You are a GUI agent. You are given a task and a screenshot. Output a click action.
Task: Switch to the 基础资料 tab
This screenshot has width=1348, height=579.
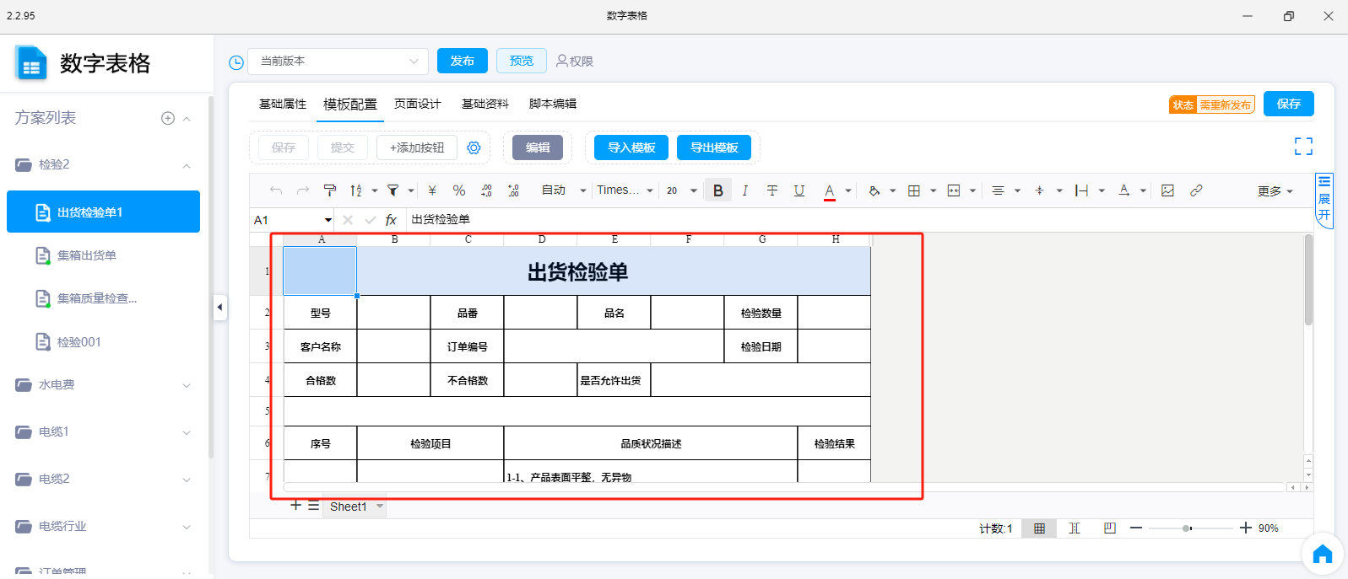(x=485, y=104)
